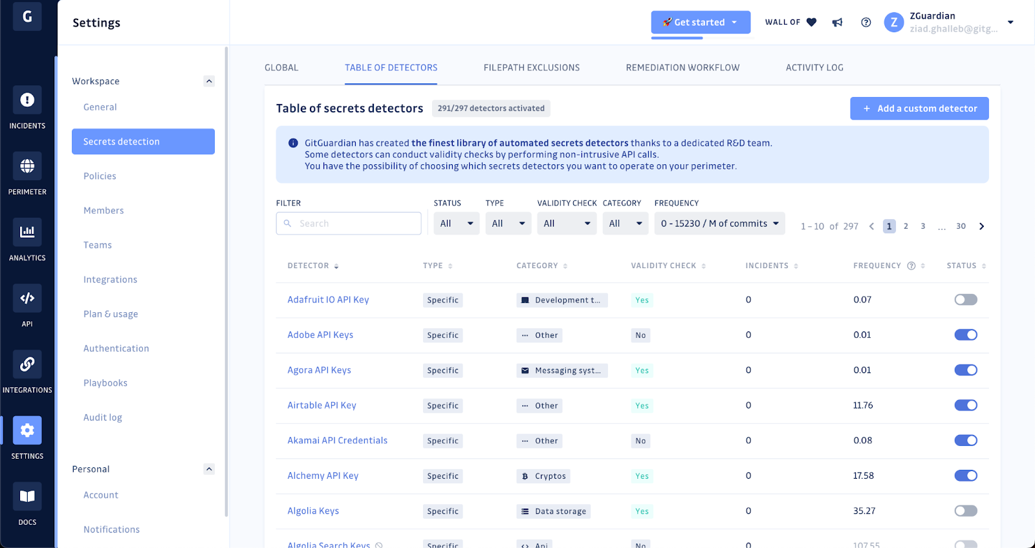Click the help question mark icon
Viewport: 1035px width, 548px height.
(866, 23)
